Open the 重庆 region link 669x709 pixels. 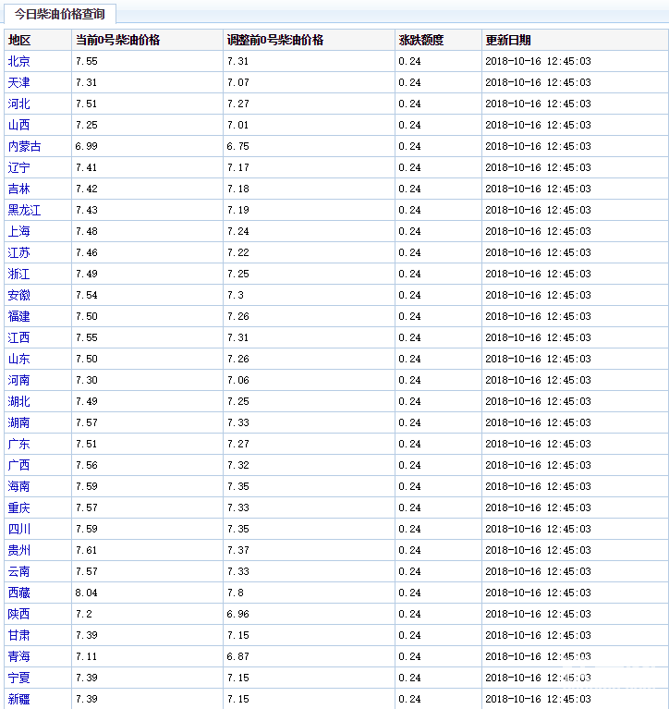19,507
